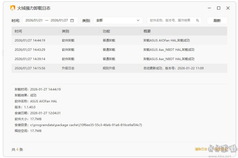The height and width of the screenshot is (158, 238).
Task: Click the 软件大小: 17.7MB line
Action: point(28,119)
